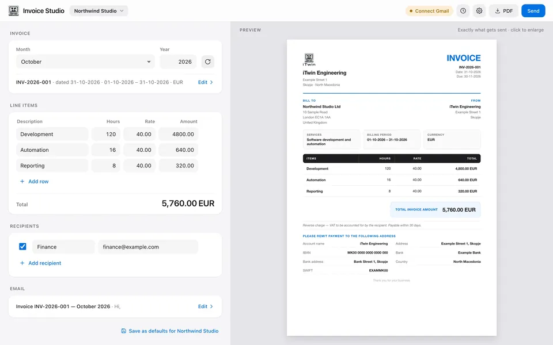Click the Finance recipient name field
Screen dimensions: 553x345
(63, 247)
